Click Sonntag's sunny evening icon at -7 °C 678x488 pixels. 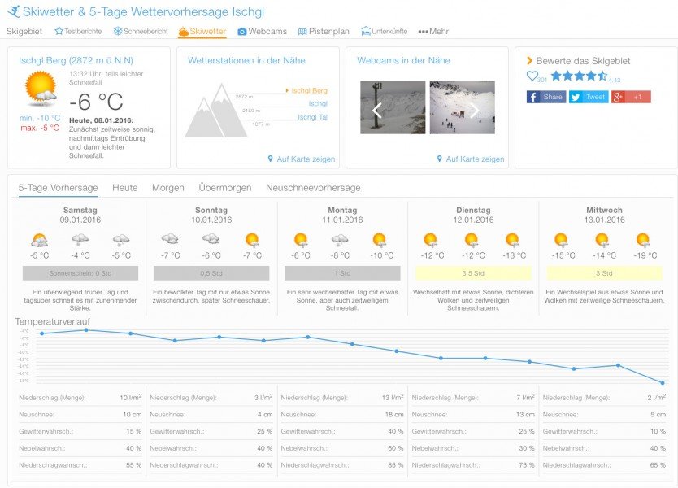(x=252, y=240)
